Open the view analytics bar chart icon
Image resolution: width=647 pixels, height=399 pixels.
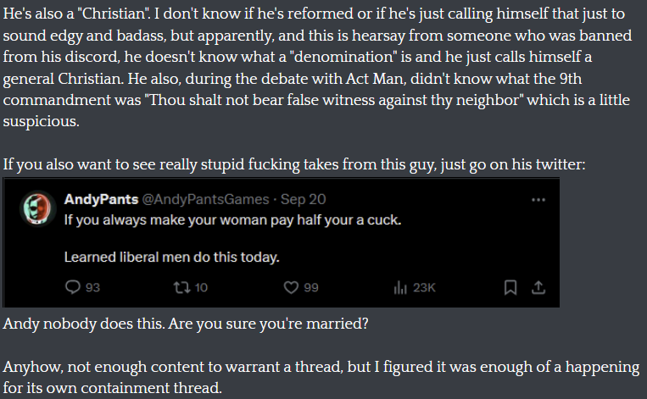400,287
